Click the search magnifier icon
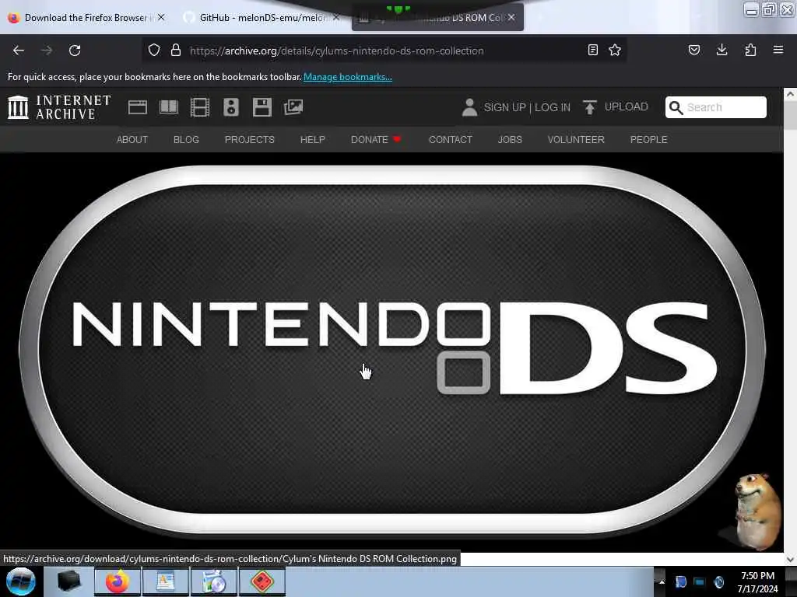Viewport: 797px width, 597px height. click(676, 107)
